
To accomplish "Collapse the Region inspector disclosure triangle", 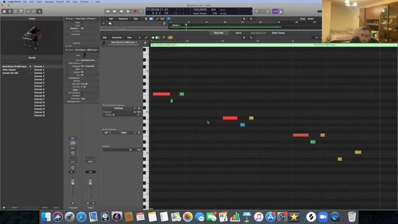I will 67,19.
